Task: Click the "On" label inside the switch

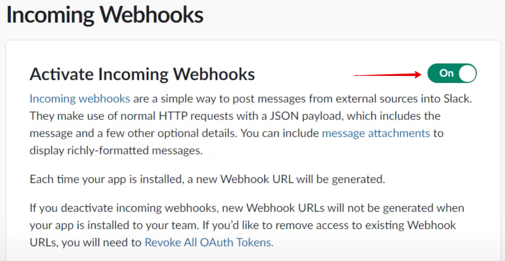Action: click(446, 73)
